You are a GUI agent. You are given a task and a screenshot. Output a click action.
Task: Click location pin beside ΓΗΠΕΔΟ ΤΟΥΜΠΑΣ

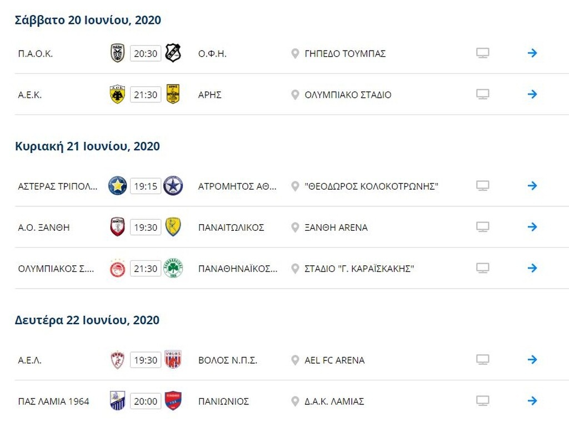(x=295, y=54)
